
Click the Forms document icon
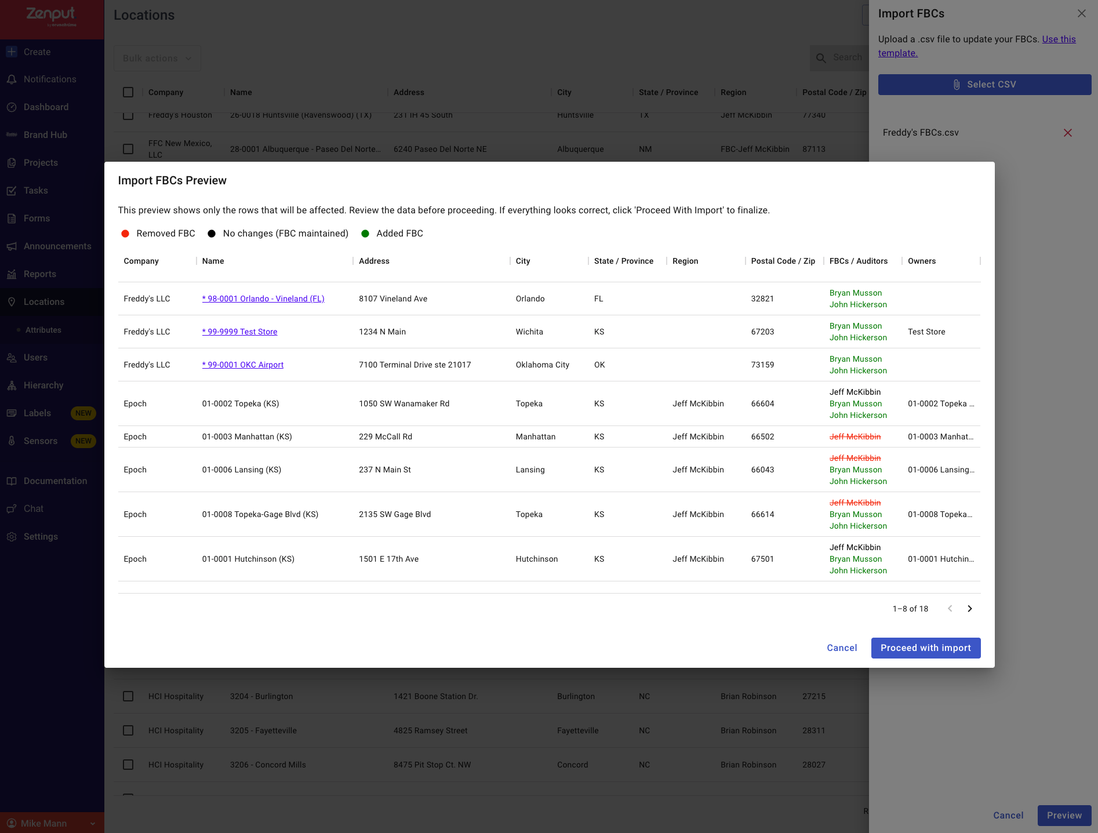(x=12, y=219)
